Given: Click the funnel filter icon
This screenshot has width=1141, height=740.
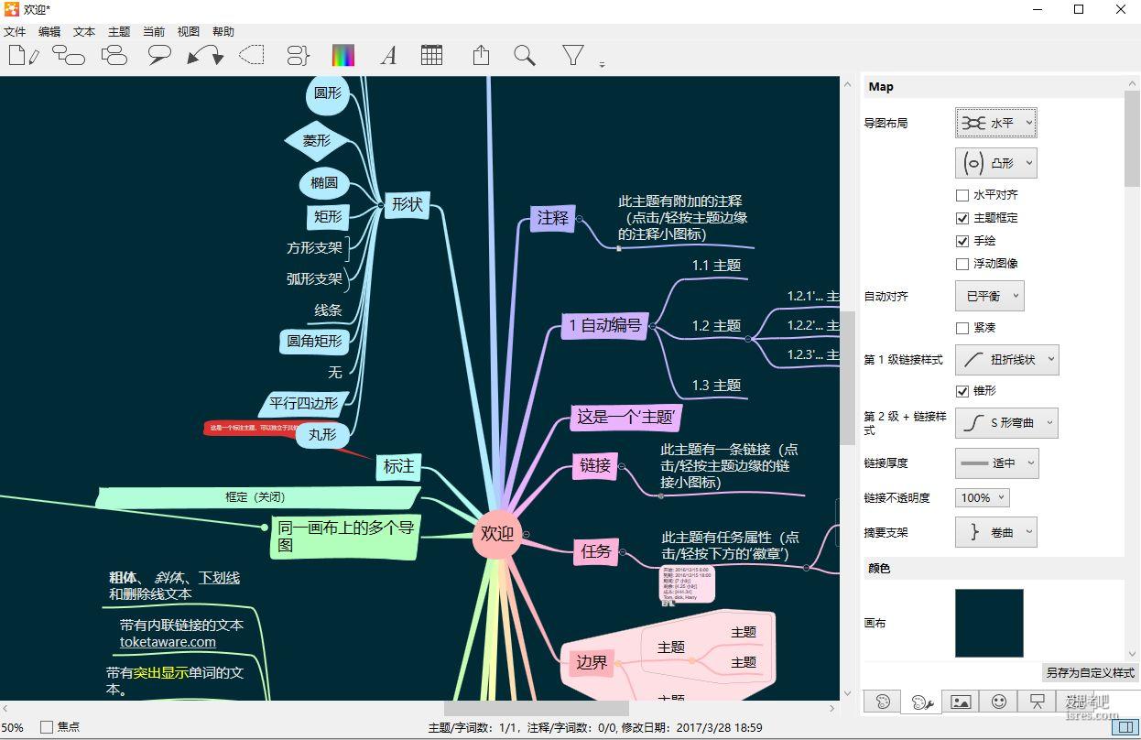Looking at the screenshot, I should click(573, 56).
